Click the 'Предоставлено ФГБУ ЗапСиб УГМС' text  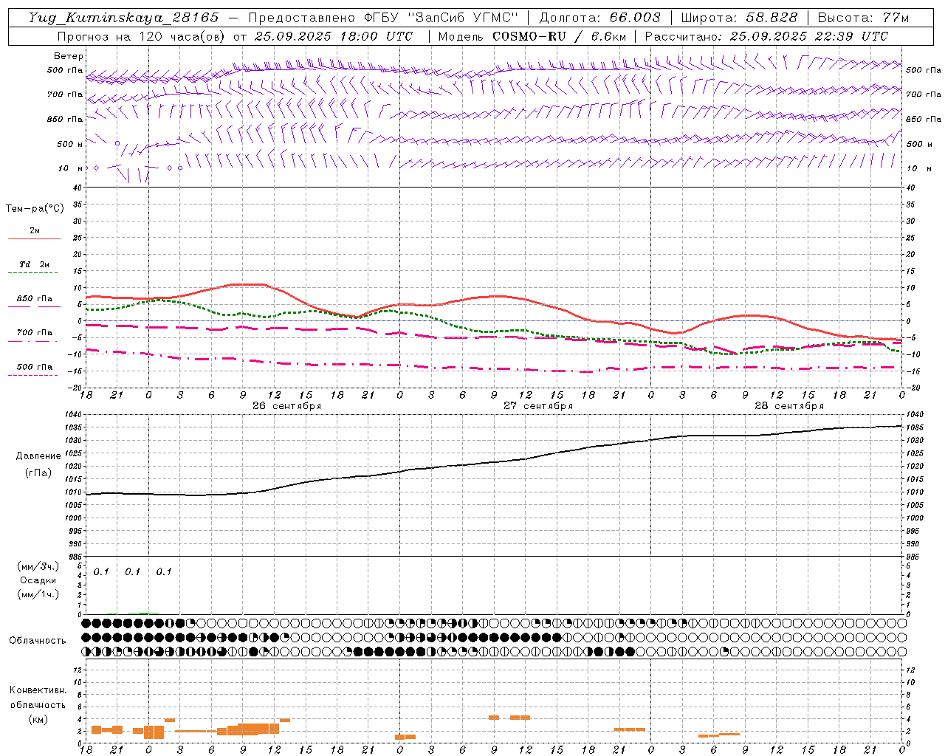(383, 18)
